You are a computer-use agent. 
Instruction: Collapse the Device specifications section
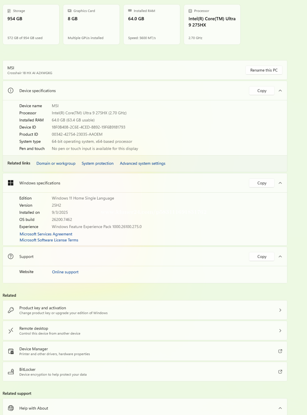(280, 91)
